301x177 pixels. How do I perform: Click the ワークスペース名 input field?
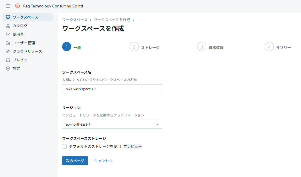click(x=112, y=89)
